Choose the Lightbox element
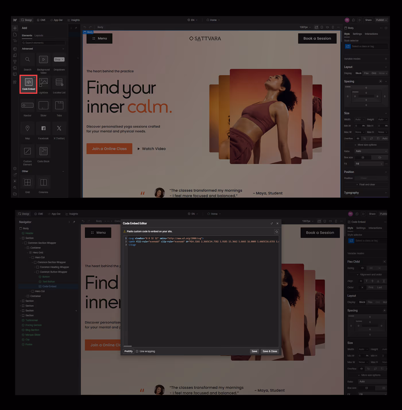The height and width of the screenshot is (410, 402). 43,85
